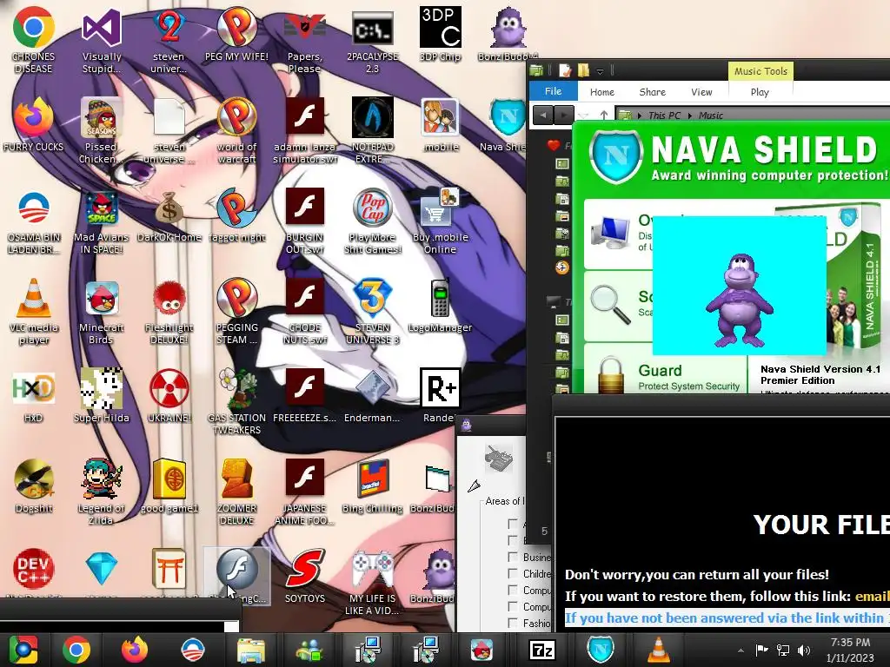The width and height of the screenshot is (890, 667).
Task: Open the Overview computer section in Nava Shield
Action: pos(619,234)
